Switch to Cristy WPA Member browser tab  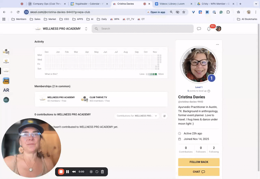[216, 4]
